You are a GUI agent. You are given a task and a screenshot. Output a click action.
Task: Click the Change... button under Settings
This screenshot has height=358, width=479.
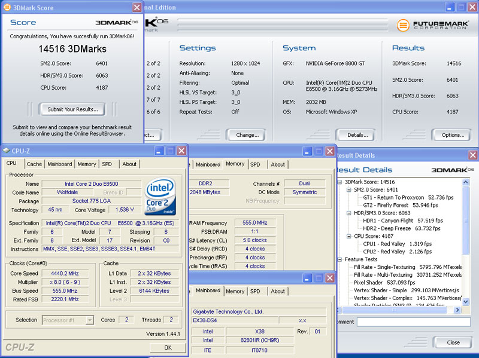click(x=247, y=135)
